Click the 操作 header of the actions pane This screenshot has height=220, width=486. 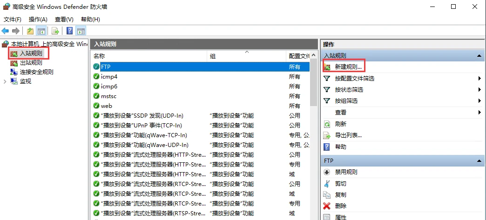point(402,45)
